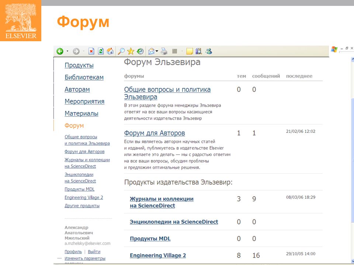Open bold forum link Продукты MDL
Image resolution: width=354 pixels, height=265 pixels.
pos(150,239)
